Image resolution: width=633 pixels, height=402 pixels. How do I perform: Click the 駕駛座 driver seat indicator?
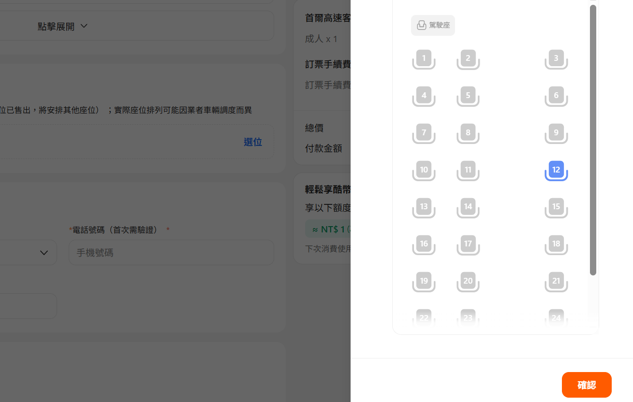433,25
